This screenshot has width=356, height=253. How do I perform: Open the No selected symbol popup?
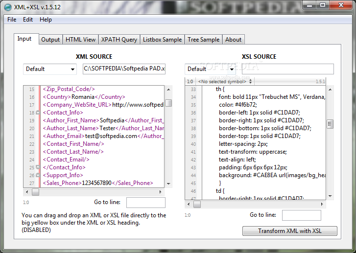pyautogui.click(x=225, y=81)
